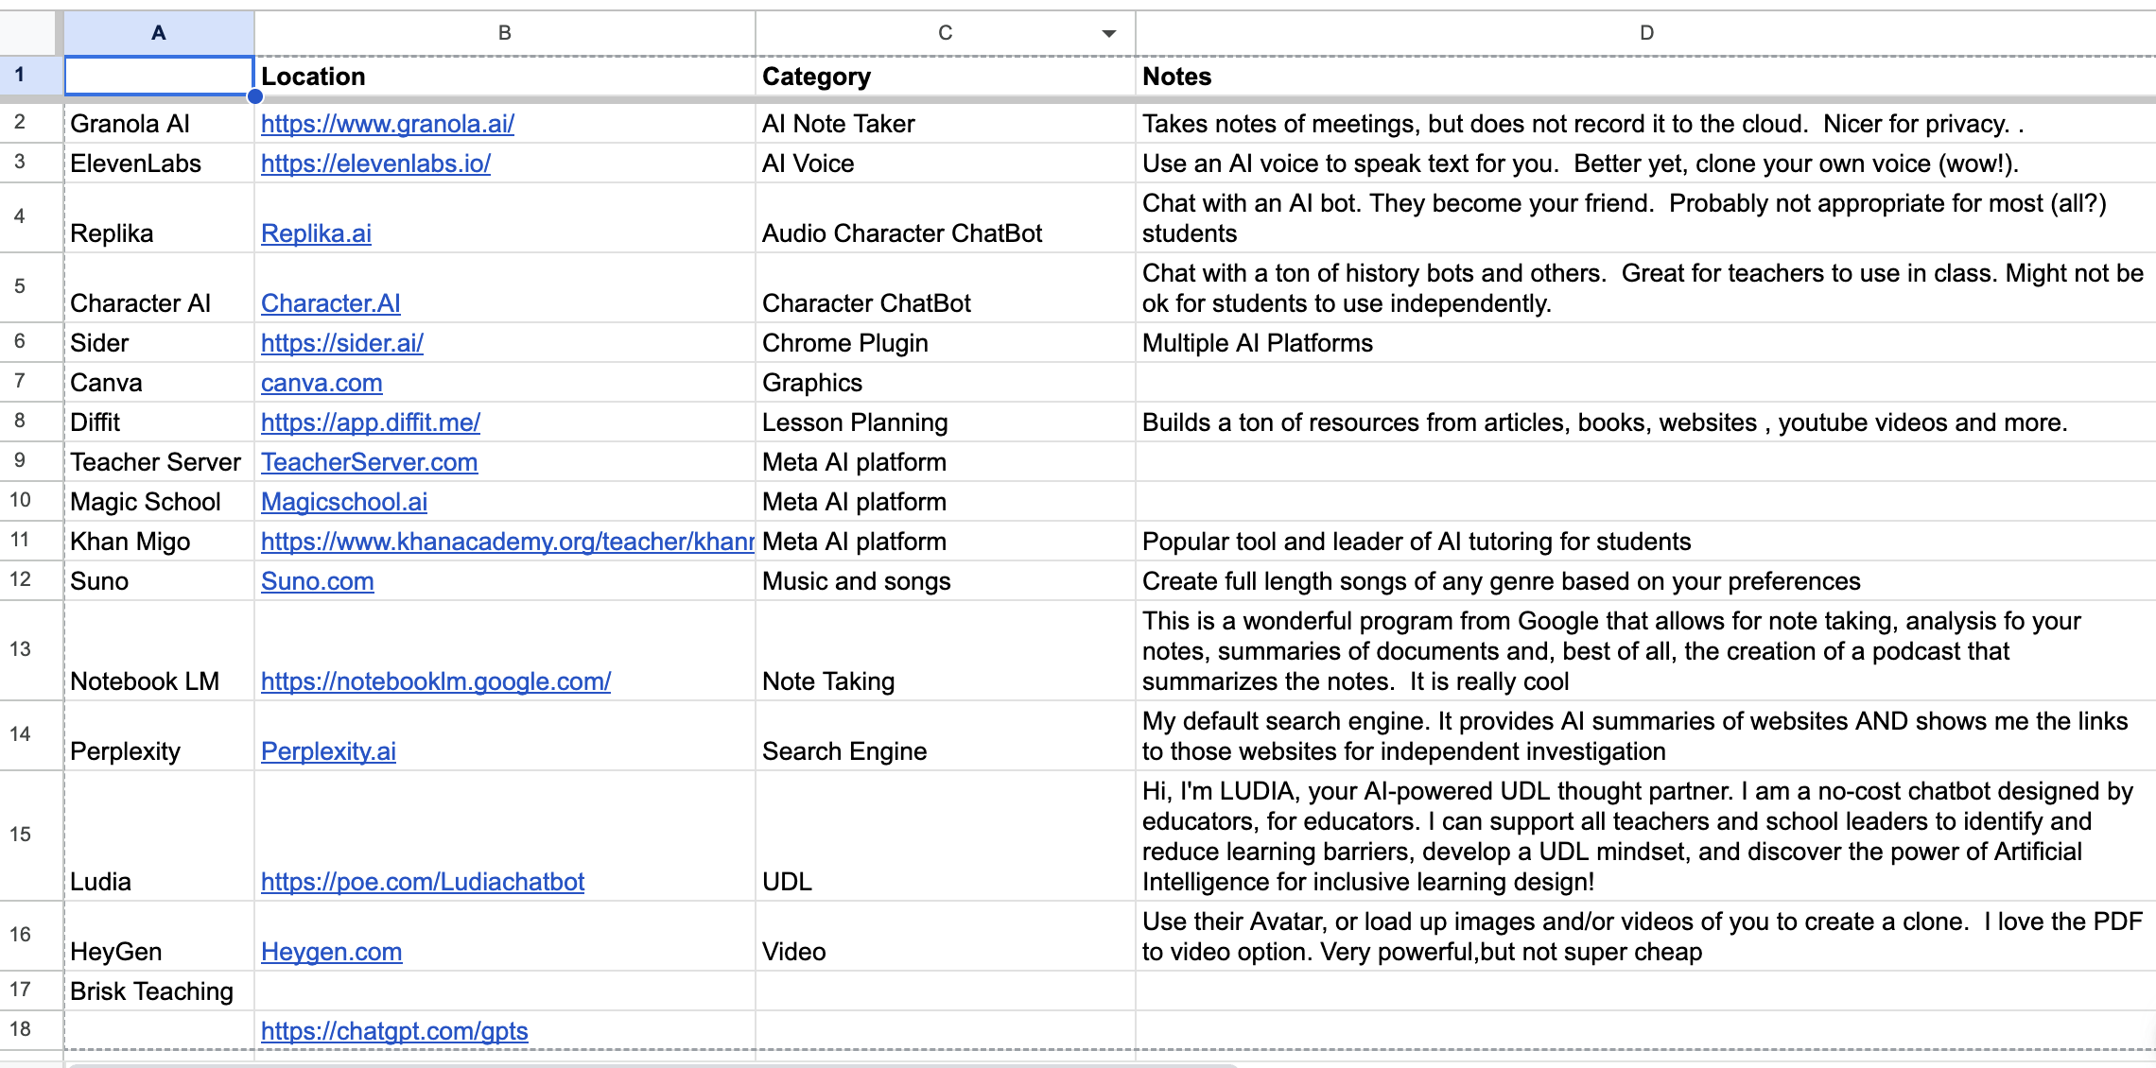Select column D header
The width and height of the screenshot is (2156, 1068).
[1645, 33]
